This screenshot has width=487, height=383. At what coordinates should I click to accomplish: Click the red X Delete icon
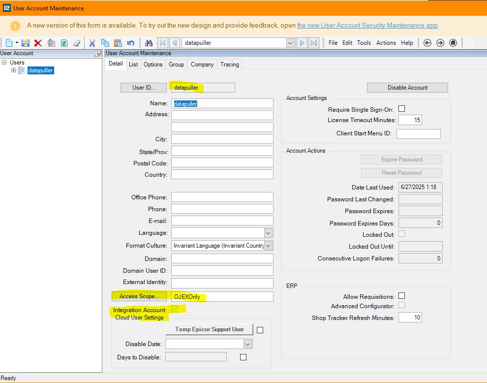[38, 43]
